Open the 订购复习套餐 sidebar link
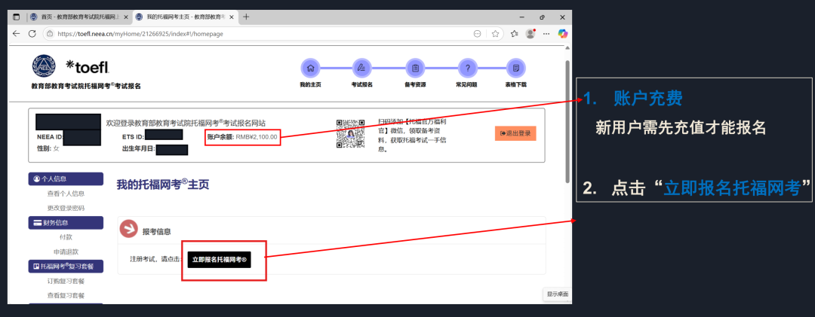This screenshot has height=317, width=815. [x=66, y=281]
